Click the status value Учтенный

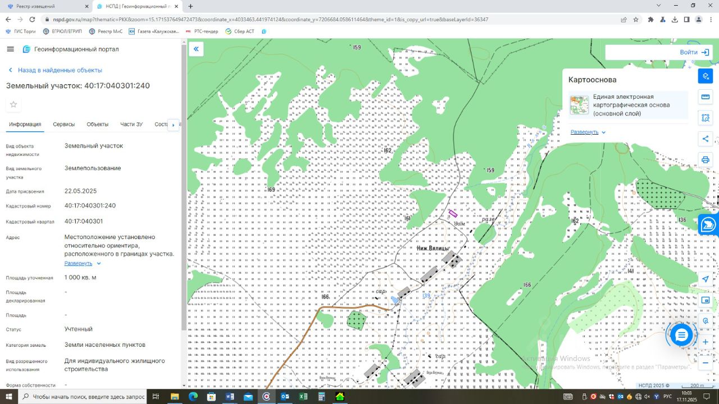(x=79, y=329)
